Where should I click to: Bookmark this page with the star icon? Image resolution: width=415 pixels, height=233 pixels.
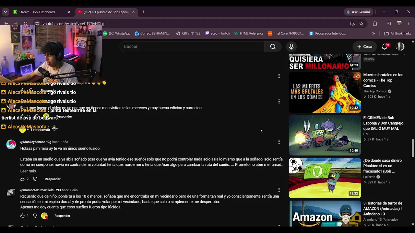coord(361,24)
